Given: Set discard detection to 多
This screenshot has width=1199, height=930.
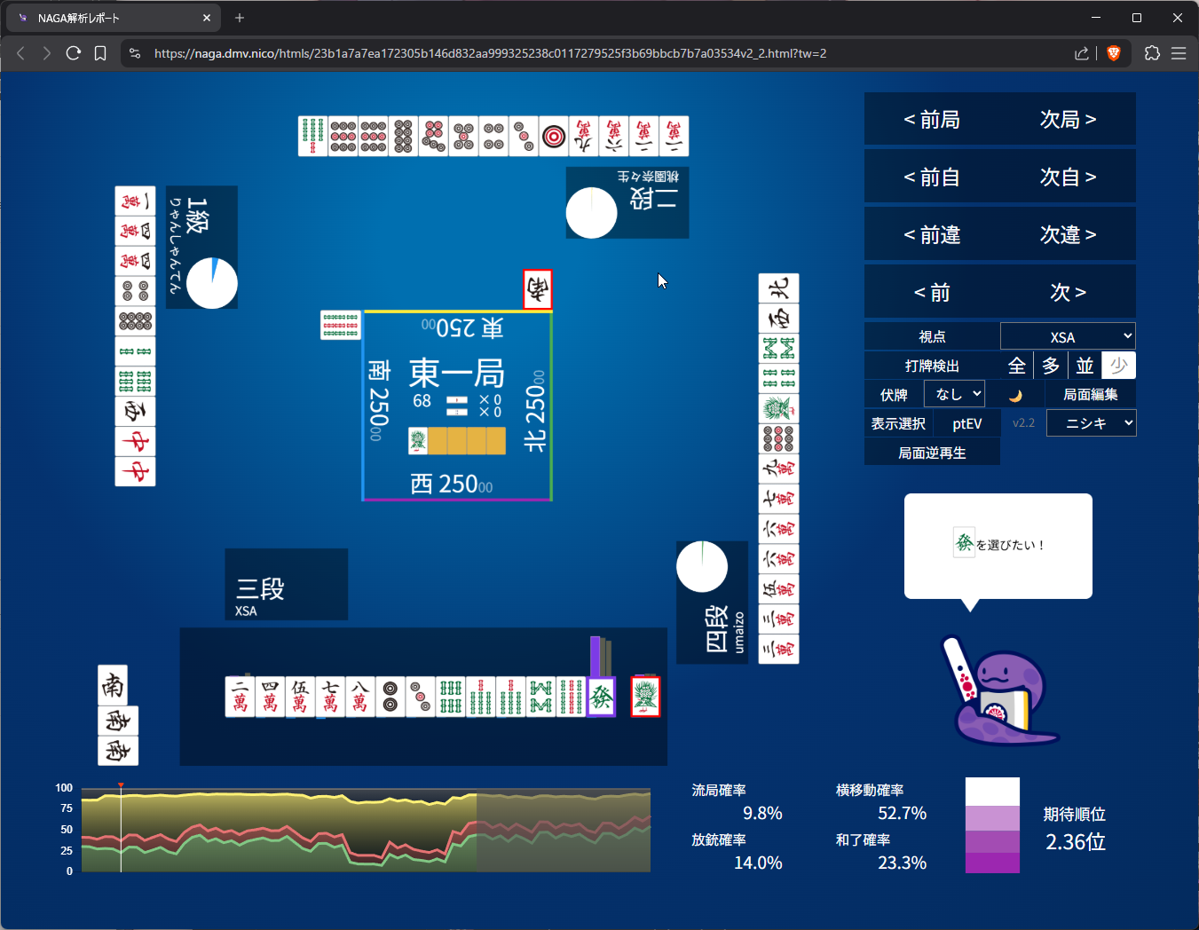Looking at the screenshot, I should pos(1051,366).
